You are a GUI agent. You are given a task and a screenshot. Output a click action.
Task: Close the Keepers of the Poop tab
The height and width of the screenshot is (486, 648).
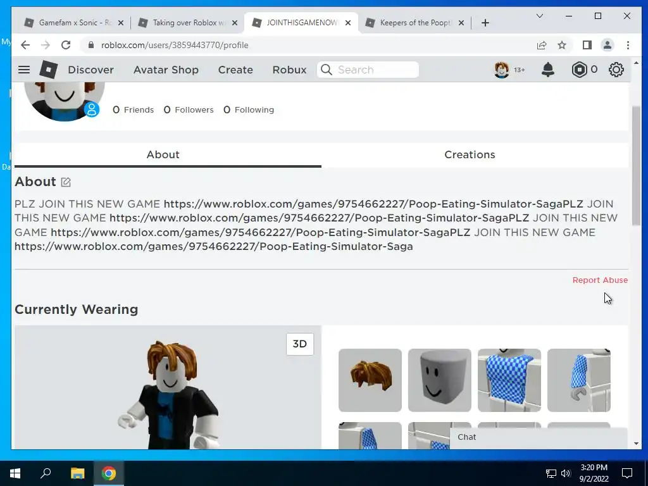pos(461,23)
